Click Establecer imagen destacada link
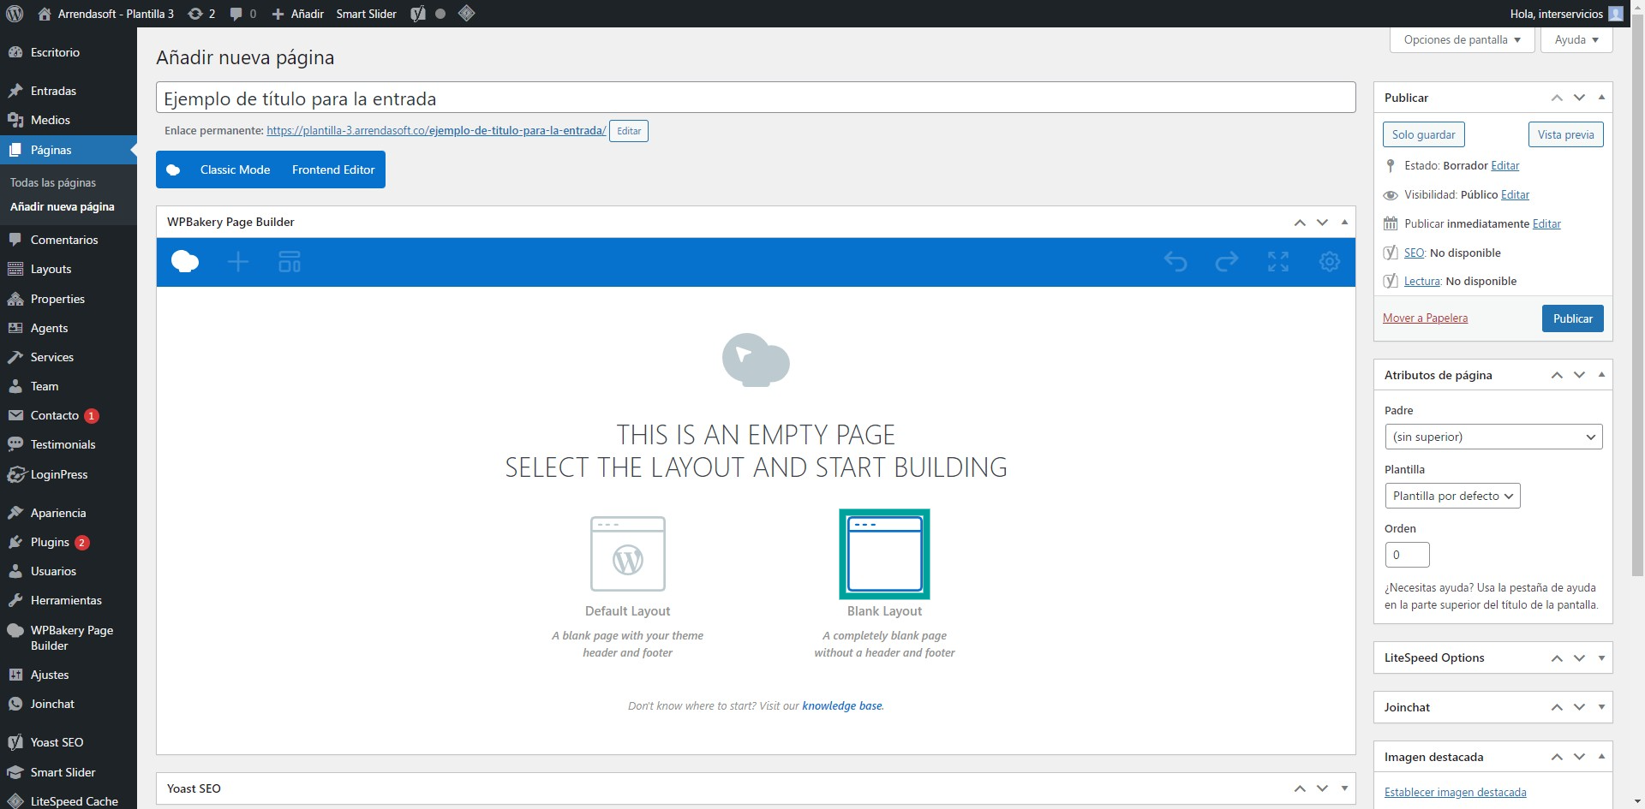The height and width of the screenshot is (809, 1645). (x=1455, y=793)
